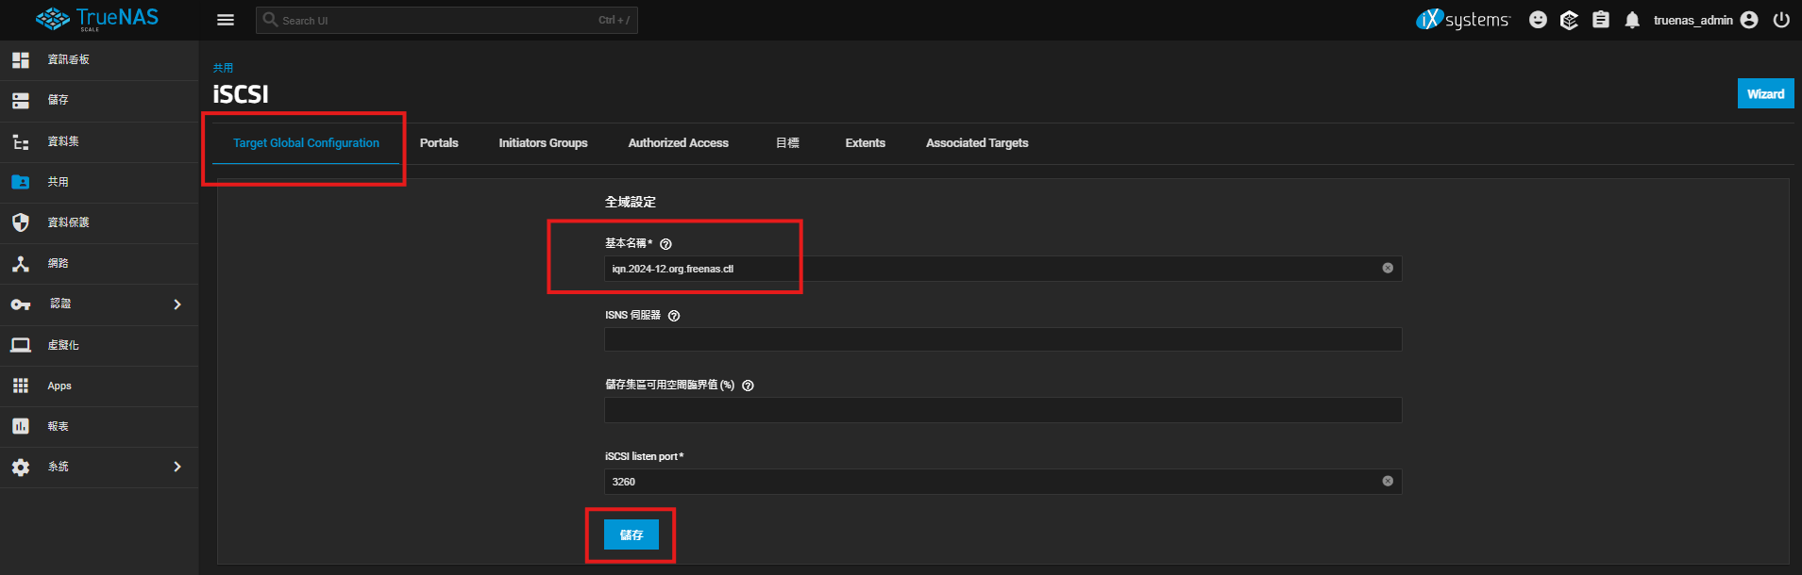The image size is (1802, 575).
Task: Open the notifications bell icon
Action: coord(1632,20)
